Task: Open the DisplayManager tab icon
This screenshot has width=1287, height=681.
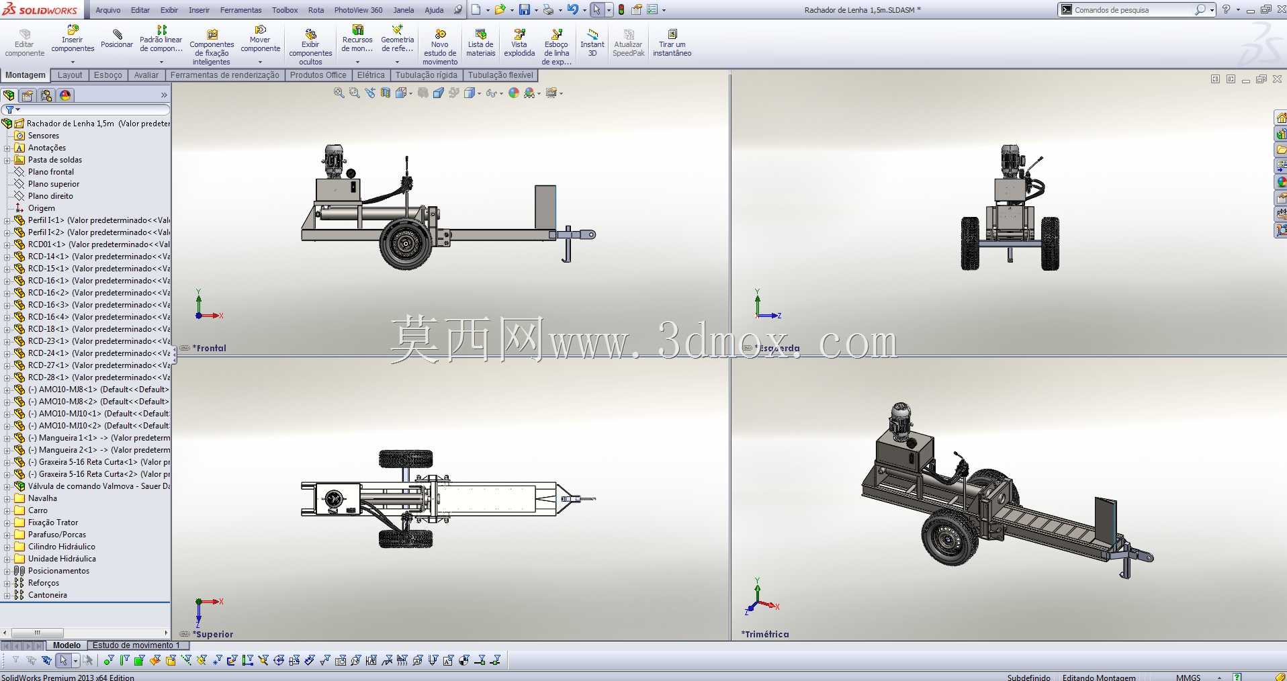Action: (x=65, y=95)
